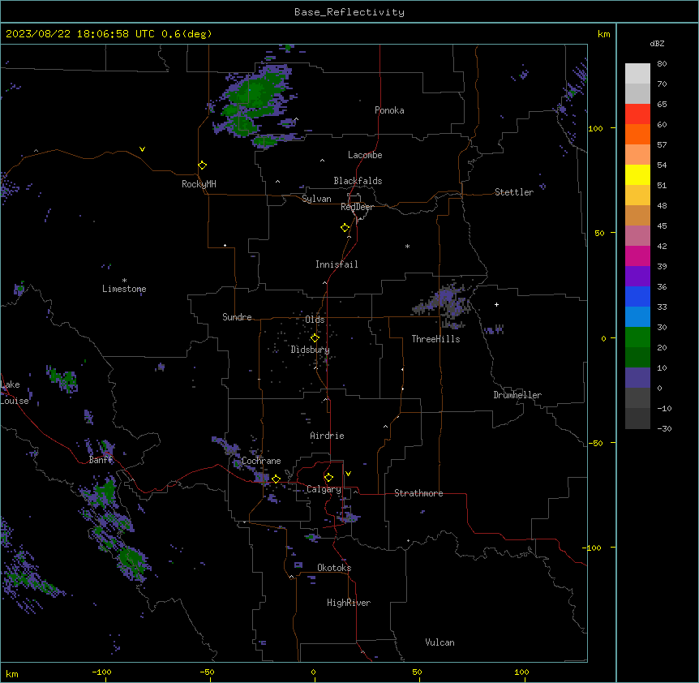The image size is (699, 683).
Task: Click the Okotoks town label
Action: pyautogui.click(x=334, y=568)
